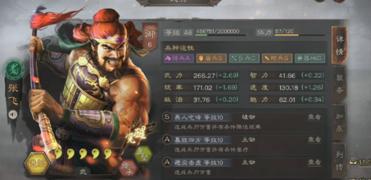
Task: Open the 加点 tab
Action: click(x=339, y=122)
